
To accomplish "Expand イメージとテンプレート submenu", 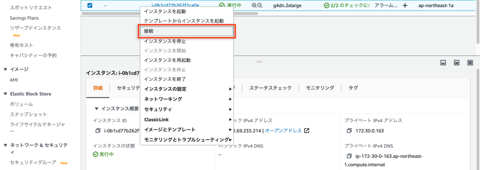I will 187,130.
